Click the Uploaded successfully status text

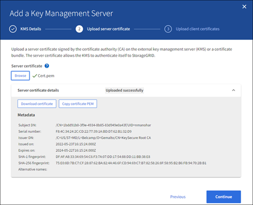point(124,90)
